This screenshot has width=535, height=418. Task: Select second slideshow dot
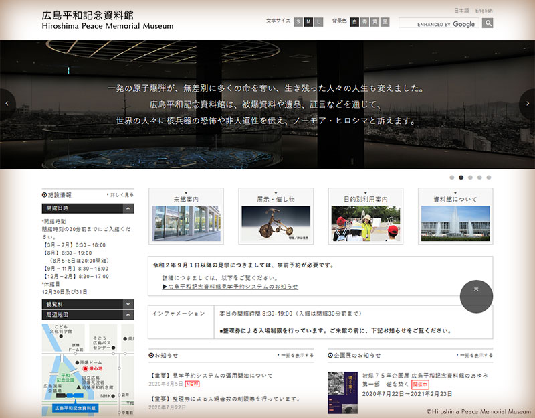461,177
